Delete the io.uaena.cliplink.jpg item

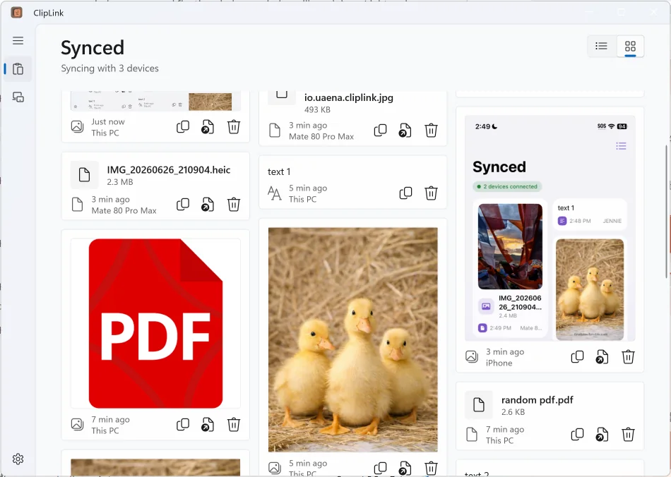point(431,131)
